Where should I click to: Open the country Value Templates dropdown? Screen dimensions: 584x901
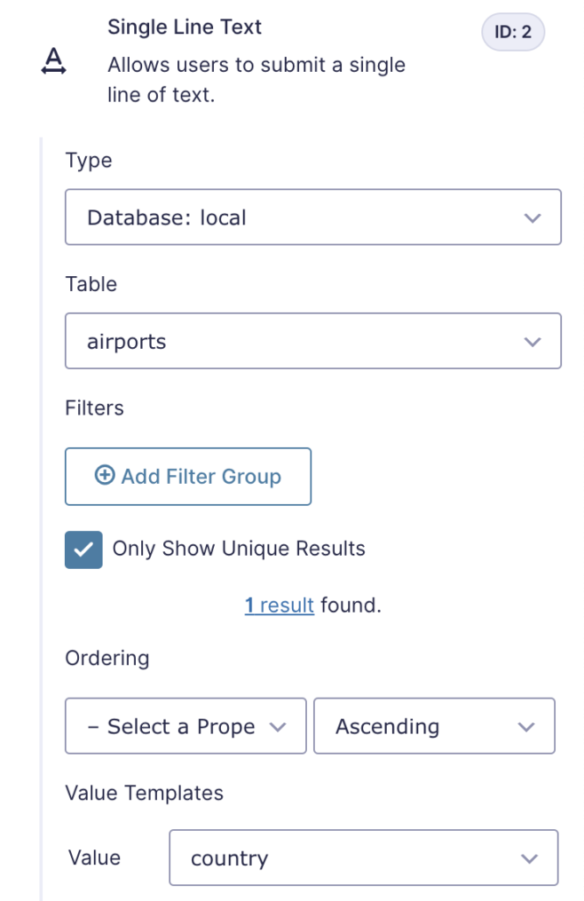[x=364, y=858]
